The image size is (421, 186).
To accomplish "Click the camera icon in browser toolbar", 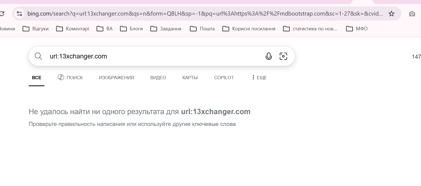I will coord(412,14).
